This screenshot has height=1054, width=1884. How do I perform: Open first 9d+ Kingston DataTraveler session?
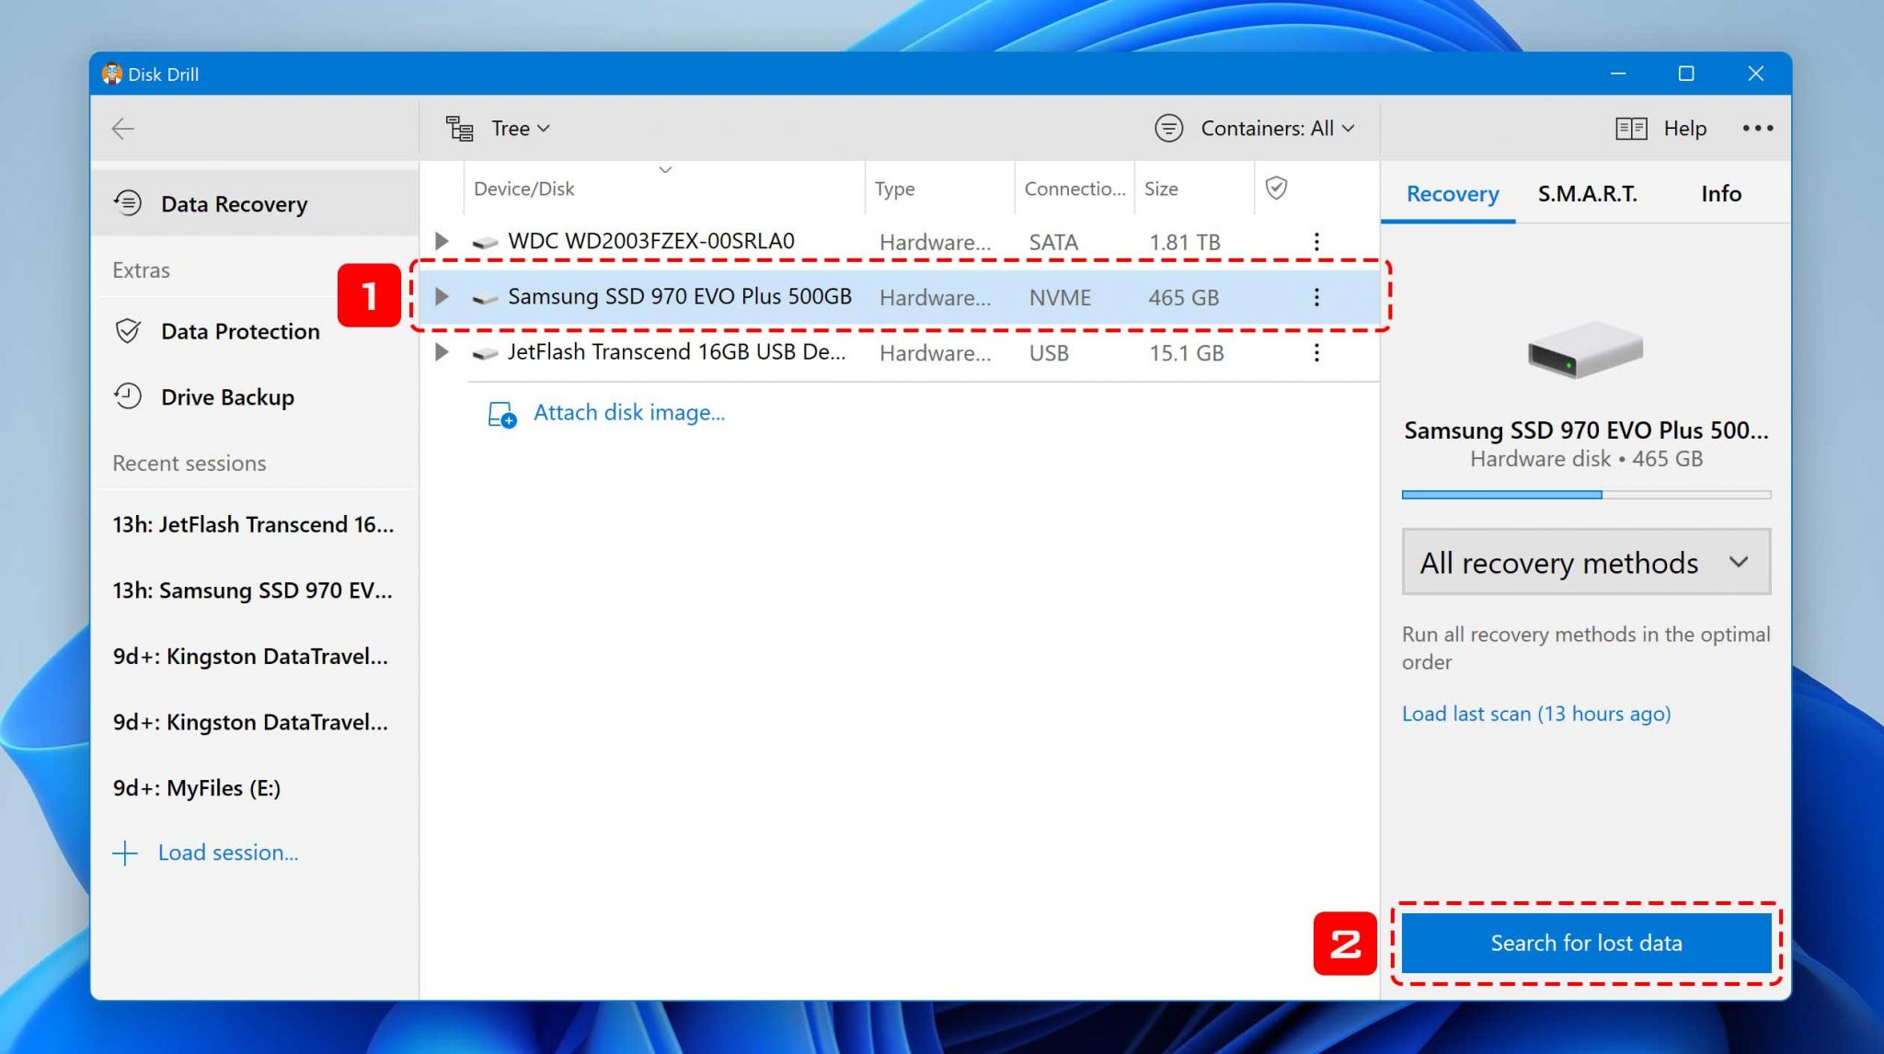point(250,657)
